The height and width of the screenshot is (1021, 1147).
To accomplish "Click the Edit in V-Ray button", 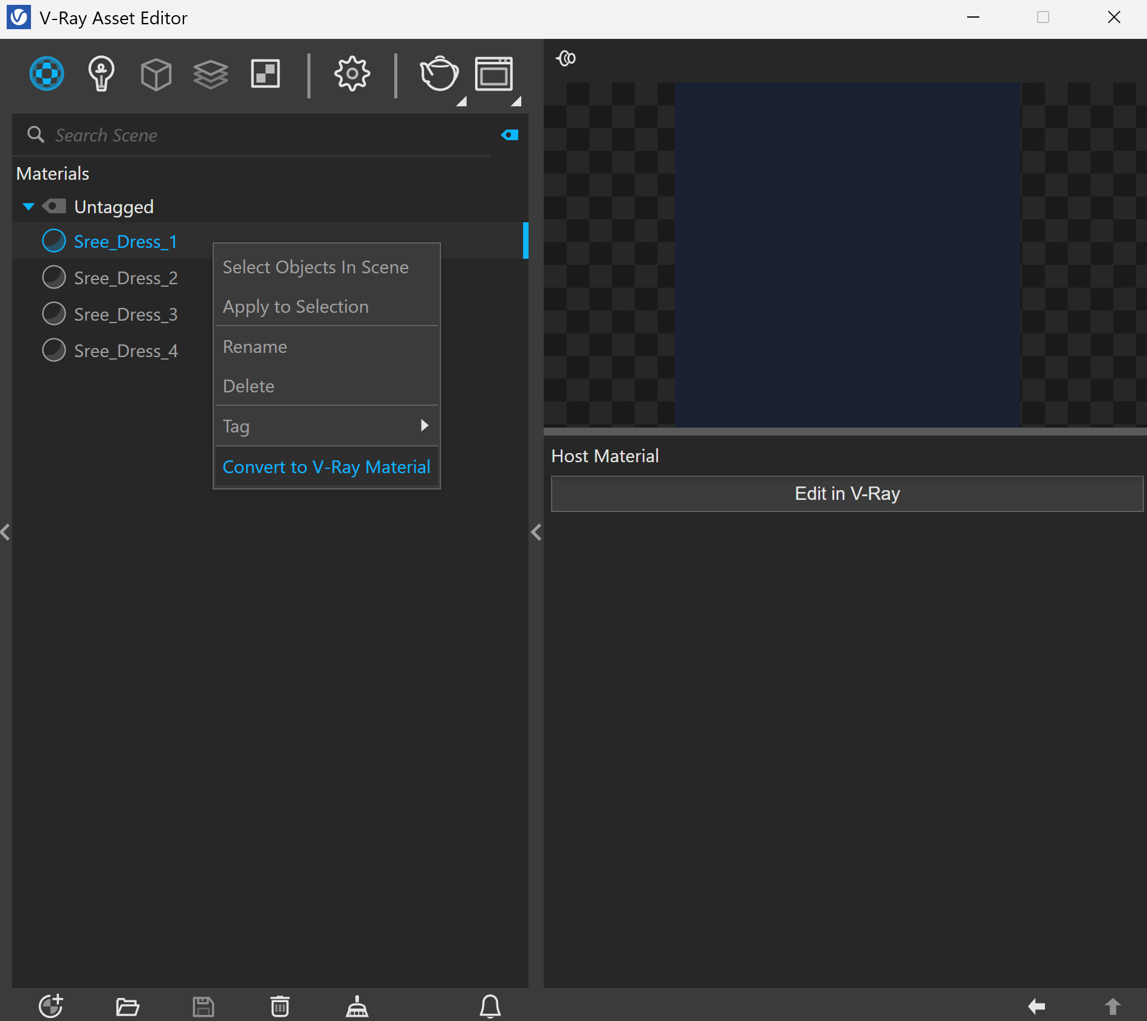I will (847, 493).
